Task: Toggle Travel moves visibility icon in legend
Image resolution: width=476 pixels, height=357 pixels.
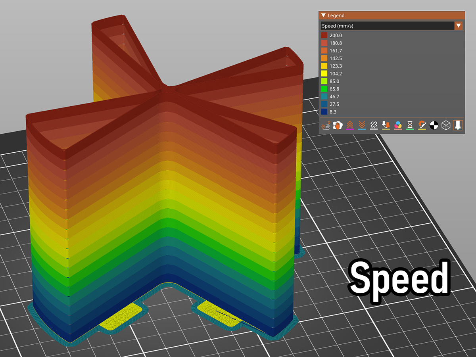Action: pos(326,125)
